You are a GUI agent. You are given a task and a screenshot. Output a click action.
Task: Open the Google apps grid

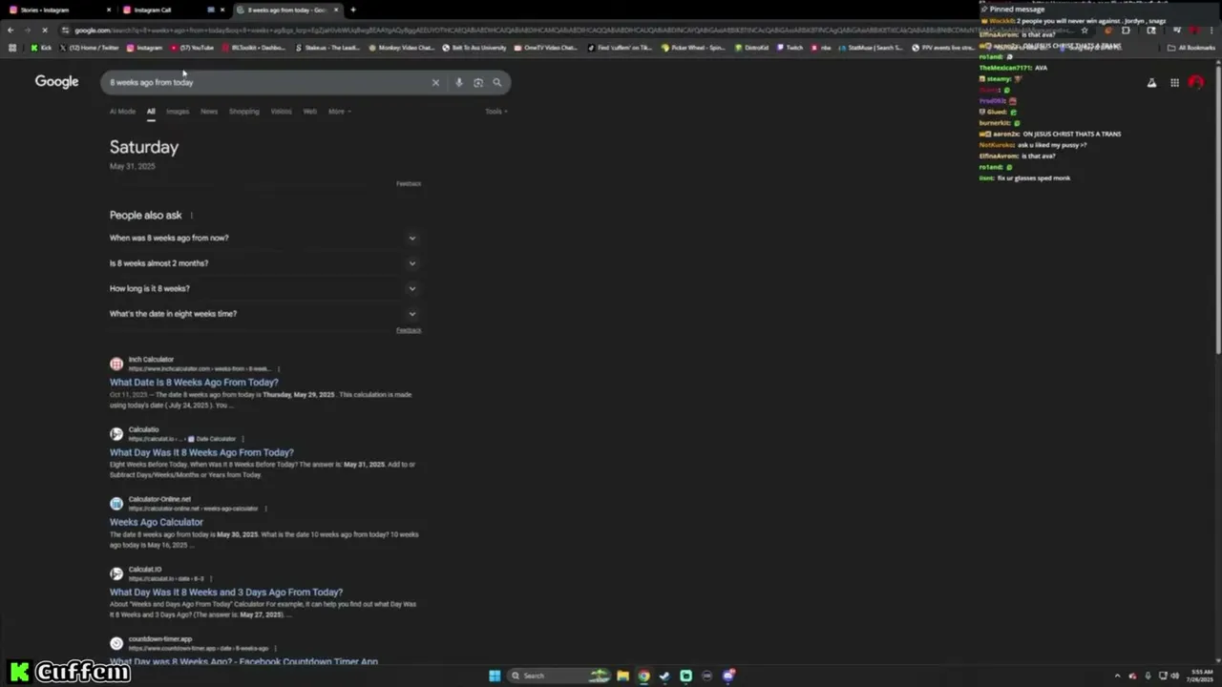pyautogui.click(x=1174, y=83)
